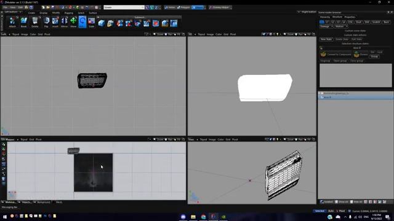Open the Edit menu
The height and width of the screenshot is (221, 394).
pos(20,7)
